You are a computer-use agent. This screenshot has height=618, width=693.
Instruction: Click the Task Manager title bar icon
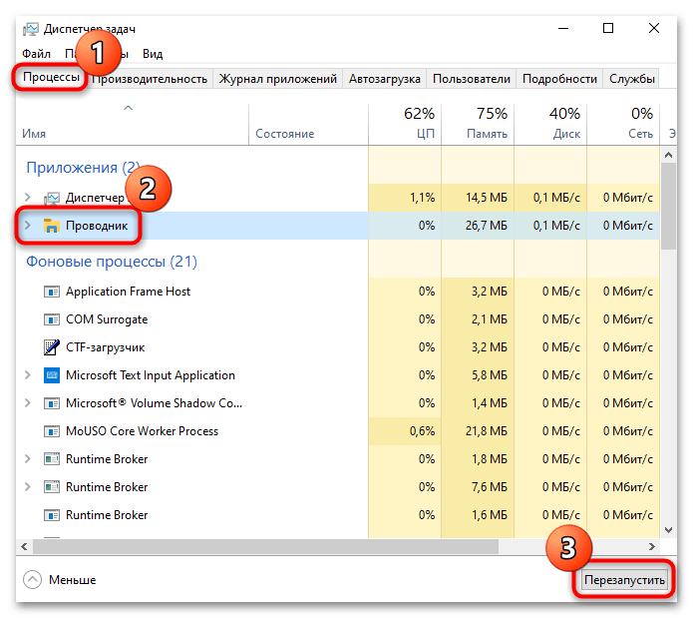click(31, 29)
